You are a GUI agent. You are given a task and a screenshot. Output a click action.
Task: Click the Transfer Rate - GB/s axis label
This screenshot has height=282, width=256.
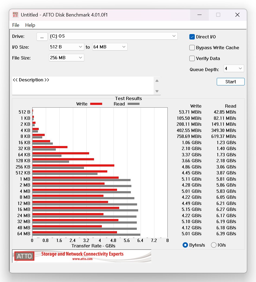click(x=93, y=246)
